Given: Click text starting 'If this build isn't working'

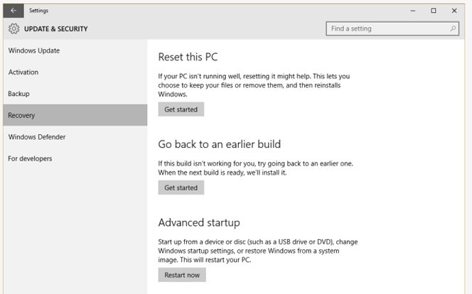Looking at the screenshot, I should click(x=256, y=168).
